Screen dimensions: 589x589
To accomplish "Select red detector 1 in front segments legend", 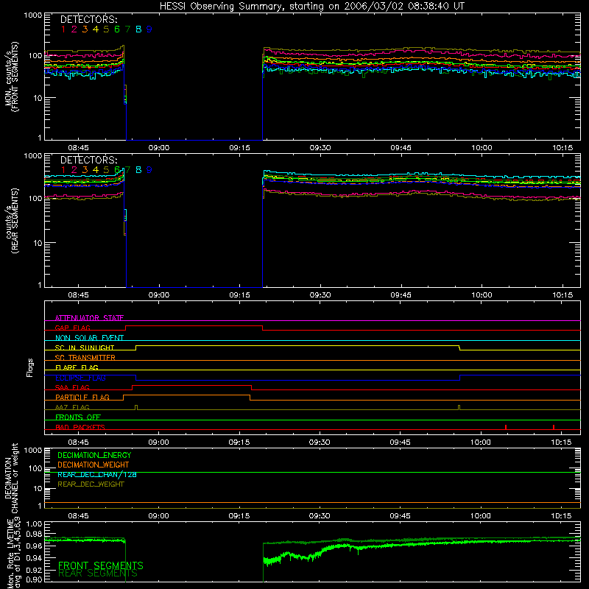I will (x=63, y=29).
